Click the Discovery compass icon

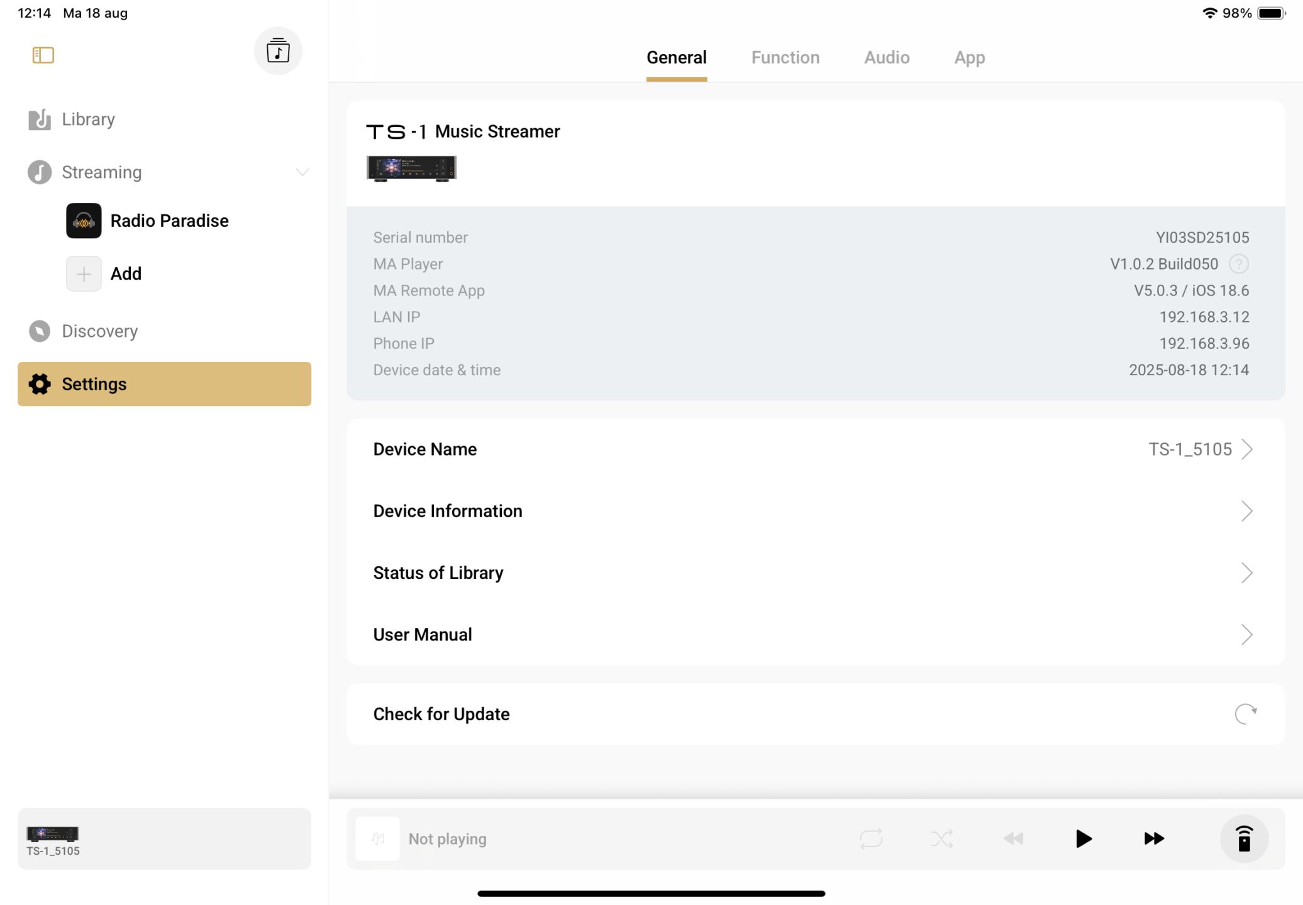40,331
